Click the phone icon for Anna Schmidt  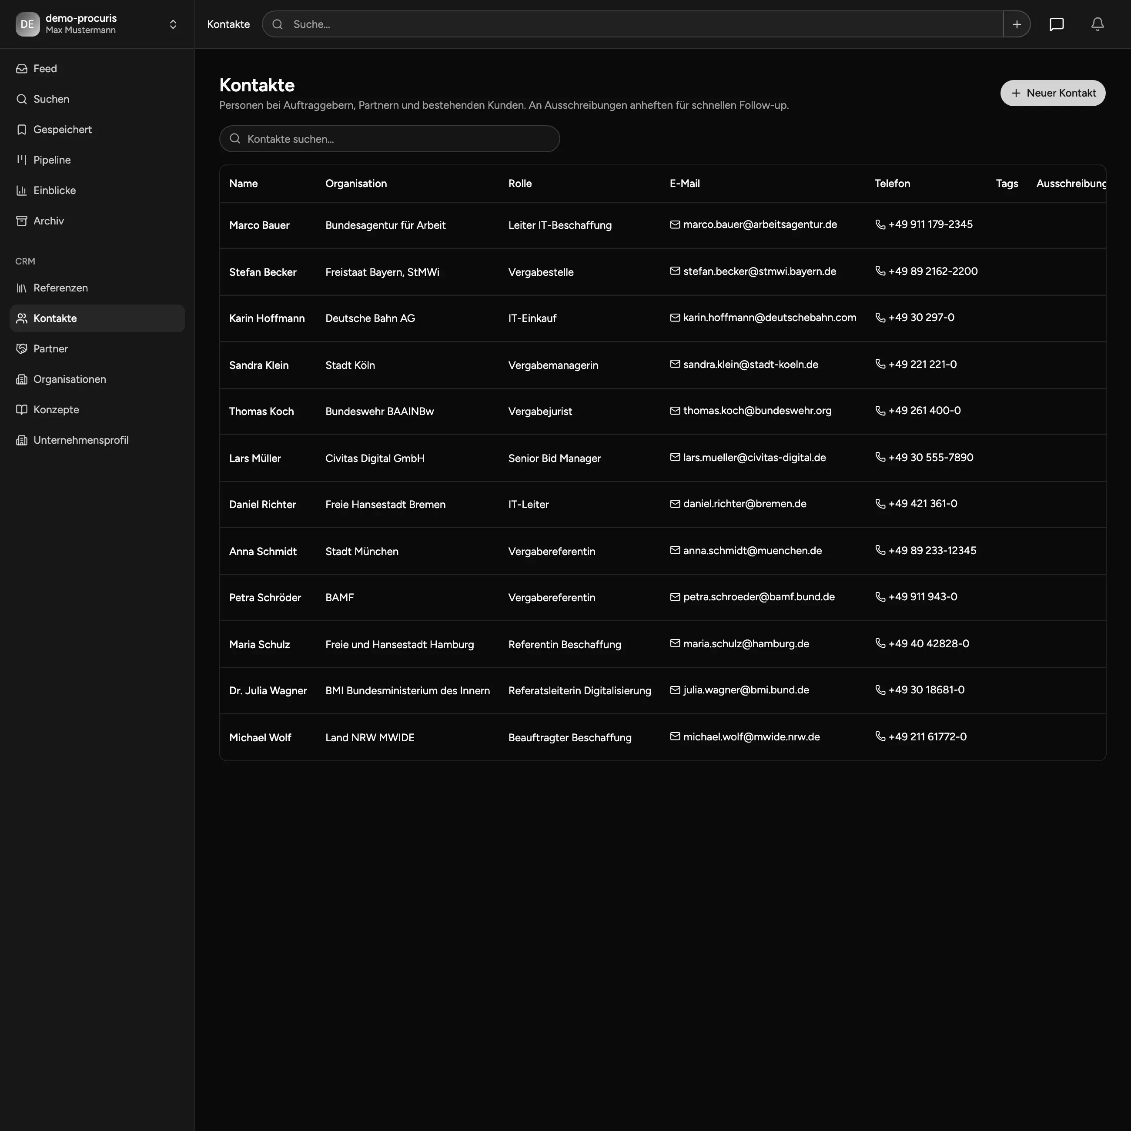[880, 550]
